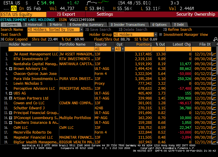
Task: Open chart icon for Pura Vida Investments row
Action: click(x=214, y=78)
